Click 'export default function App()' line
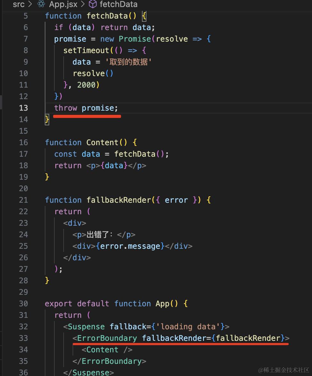The width and height of the screenshot is (312, 376). [x=116, y=304]
